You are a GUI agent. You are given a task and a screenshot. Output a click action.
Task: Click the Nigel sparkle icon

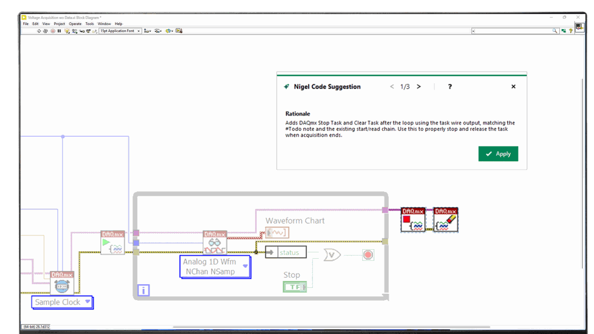286,87
